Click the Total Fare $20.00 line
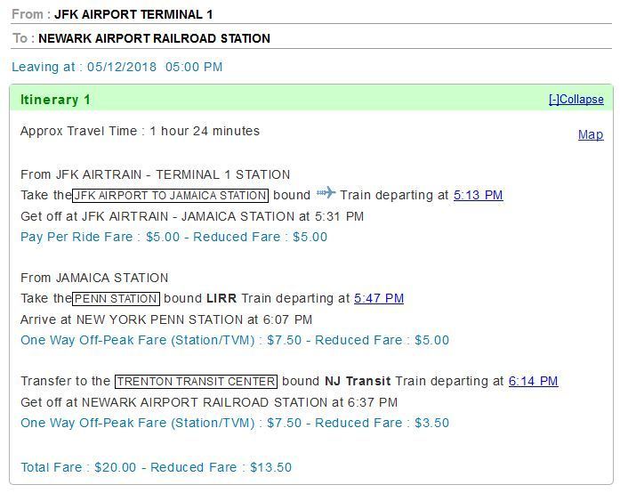 [x=156, y=468]
